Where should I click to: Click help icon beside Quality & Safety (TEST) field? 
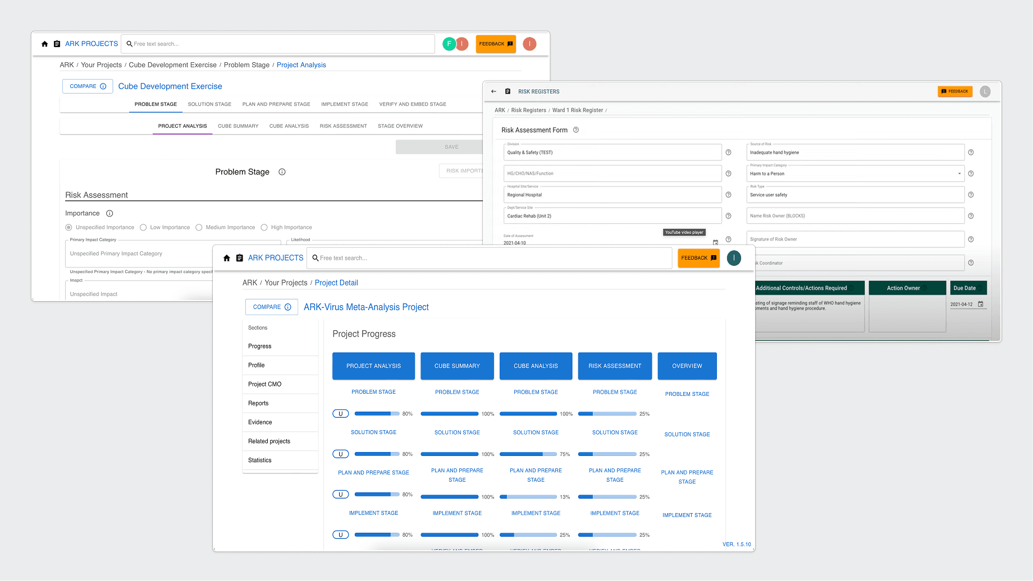(x=728, y=153)
